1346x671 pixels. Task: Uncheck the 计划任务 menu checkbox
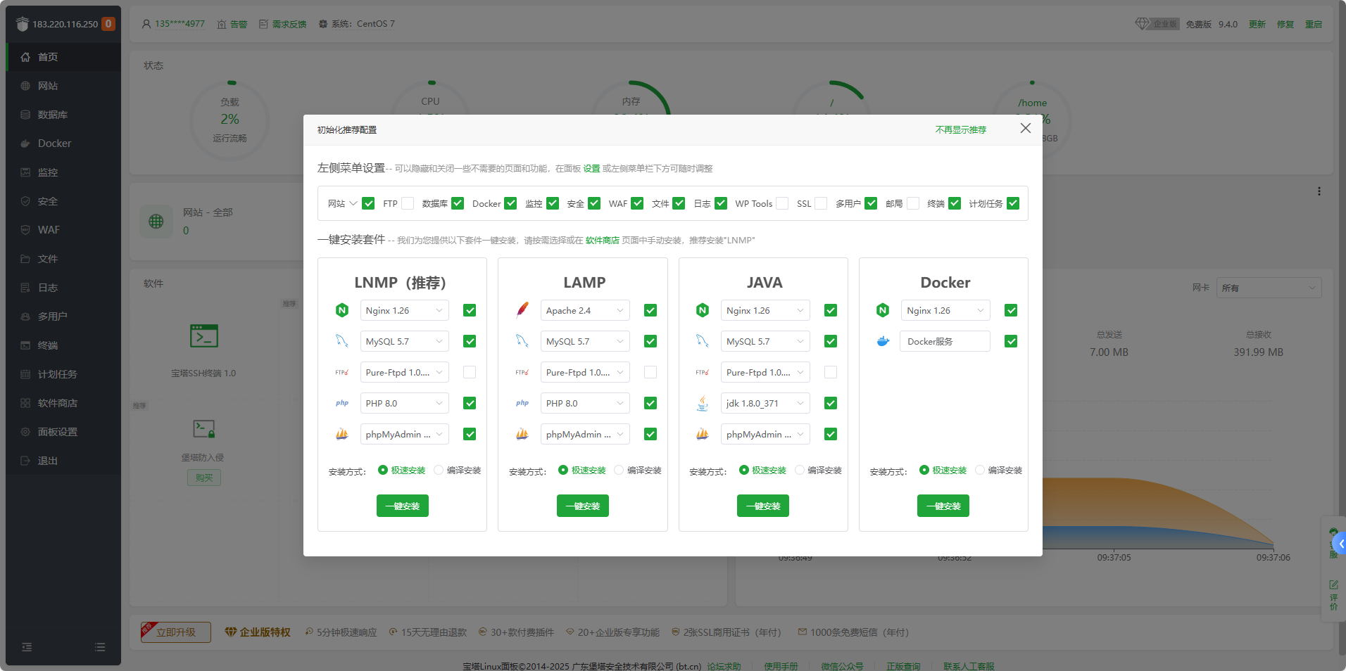[1013, 203]
